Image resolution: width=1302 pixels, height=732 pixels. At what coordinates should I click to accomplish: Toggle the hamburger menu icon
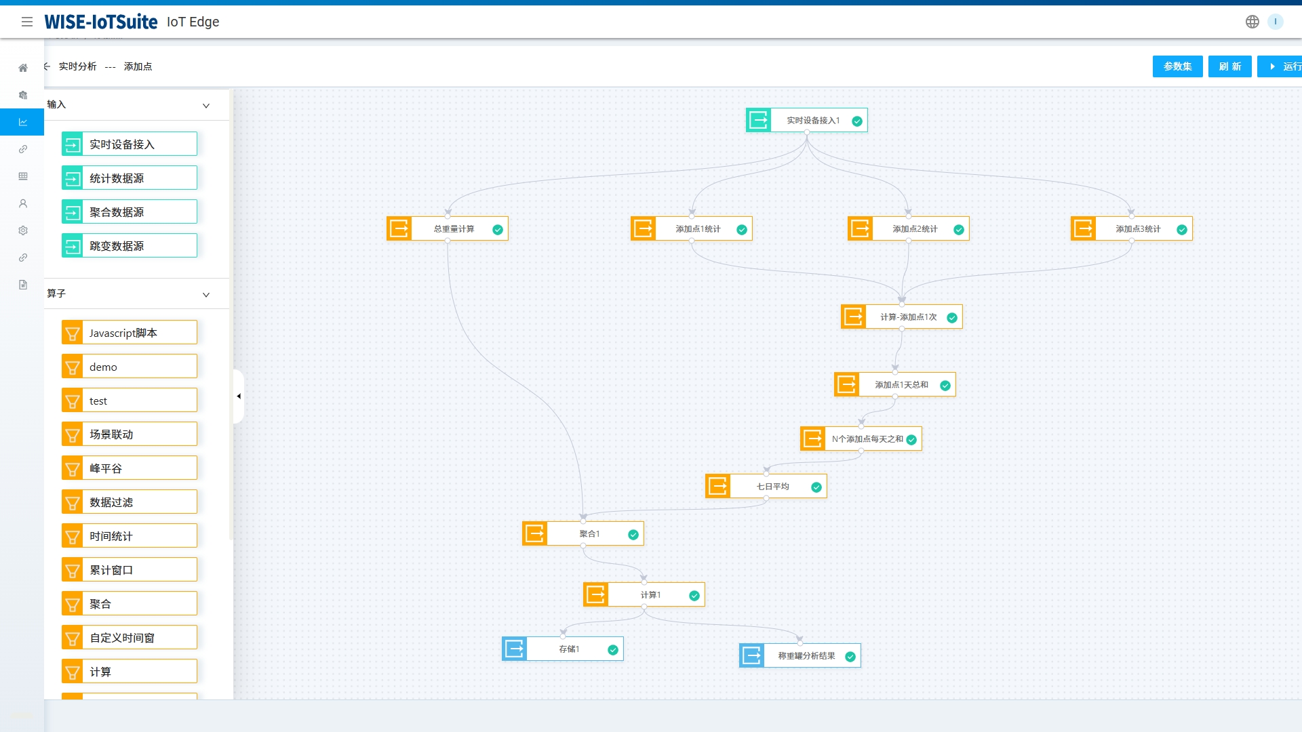click(27, 22)
